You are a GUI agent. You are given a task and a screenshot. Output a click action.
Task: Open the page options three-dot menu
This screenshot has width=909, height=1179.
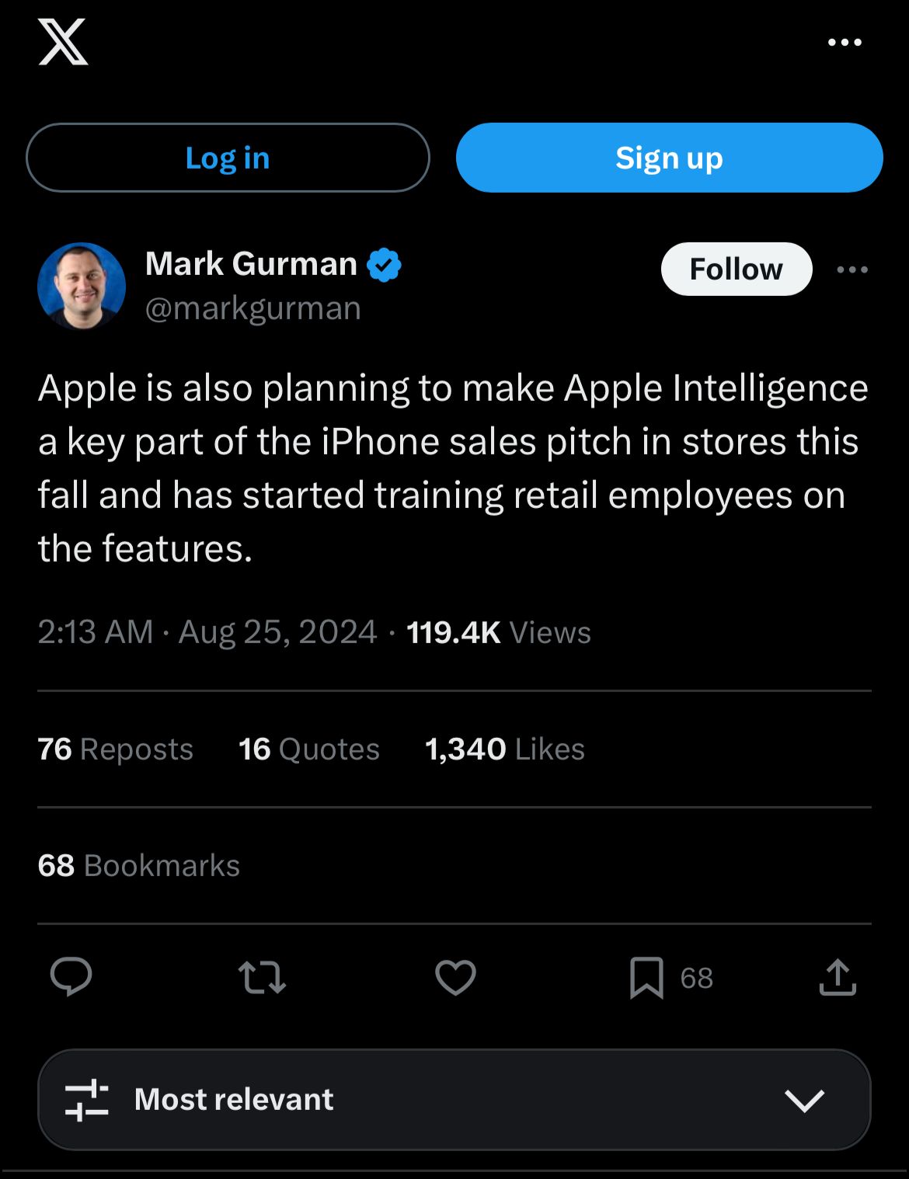point(845,43)
